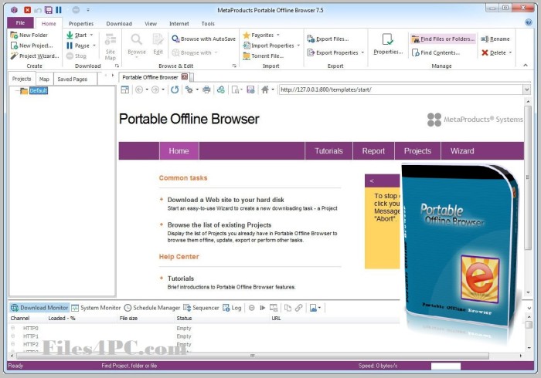Open the Internet ribbon tab
This screenshot has height=378, width=541.
pyautogui.click(x=179, y=24)
